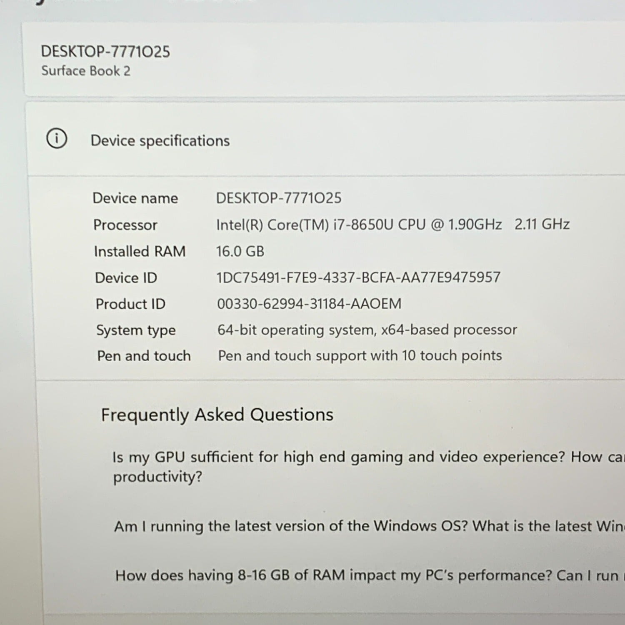Click the Product ID label
This screenshot has height=625, width=625.
[130, 304]
